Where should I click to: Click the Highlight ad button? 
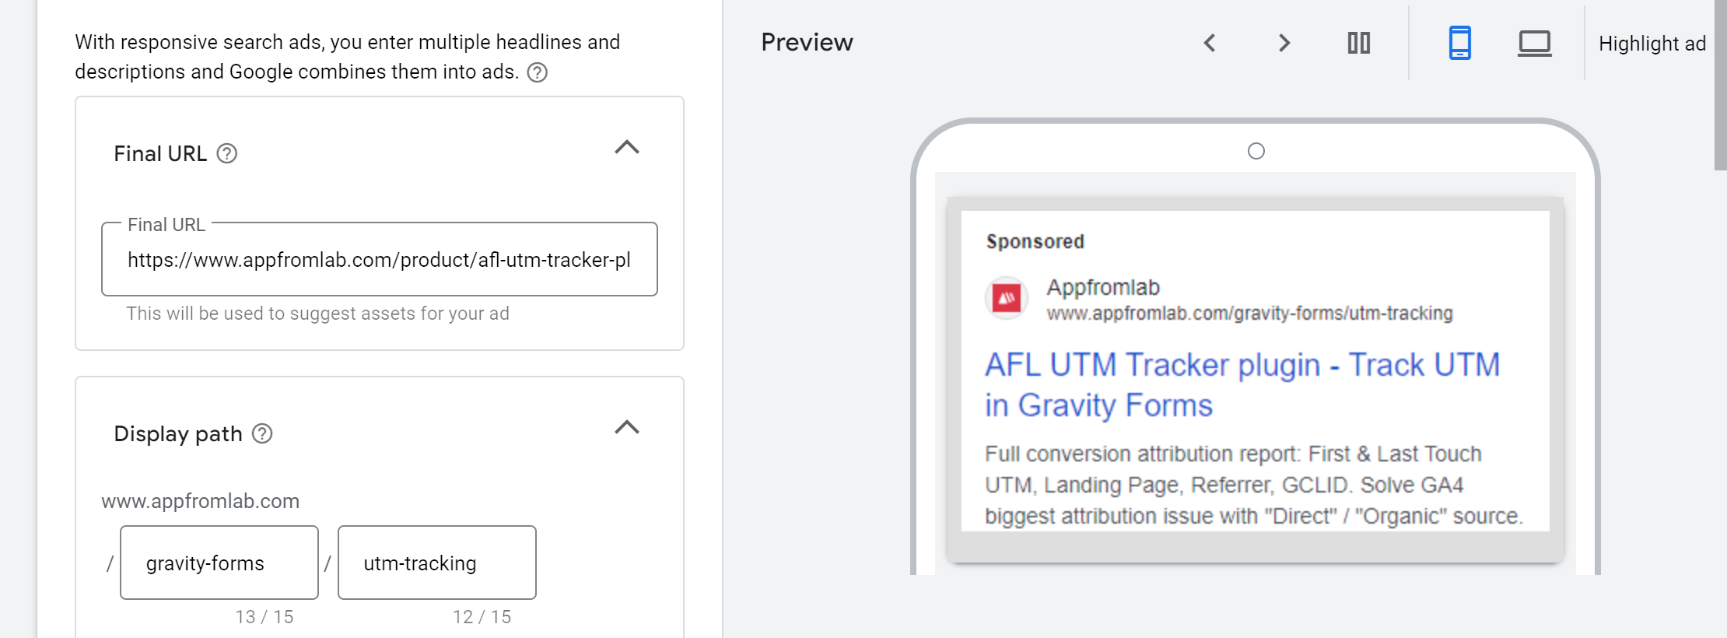1652,44
